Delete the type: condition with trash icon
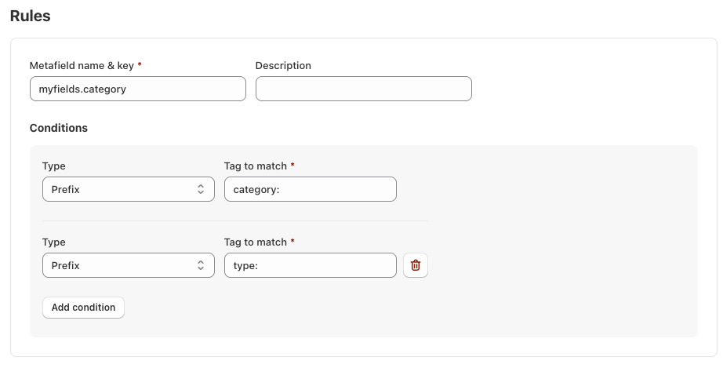 point(416,265)
